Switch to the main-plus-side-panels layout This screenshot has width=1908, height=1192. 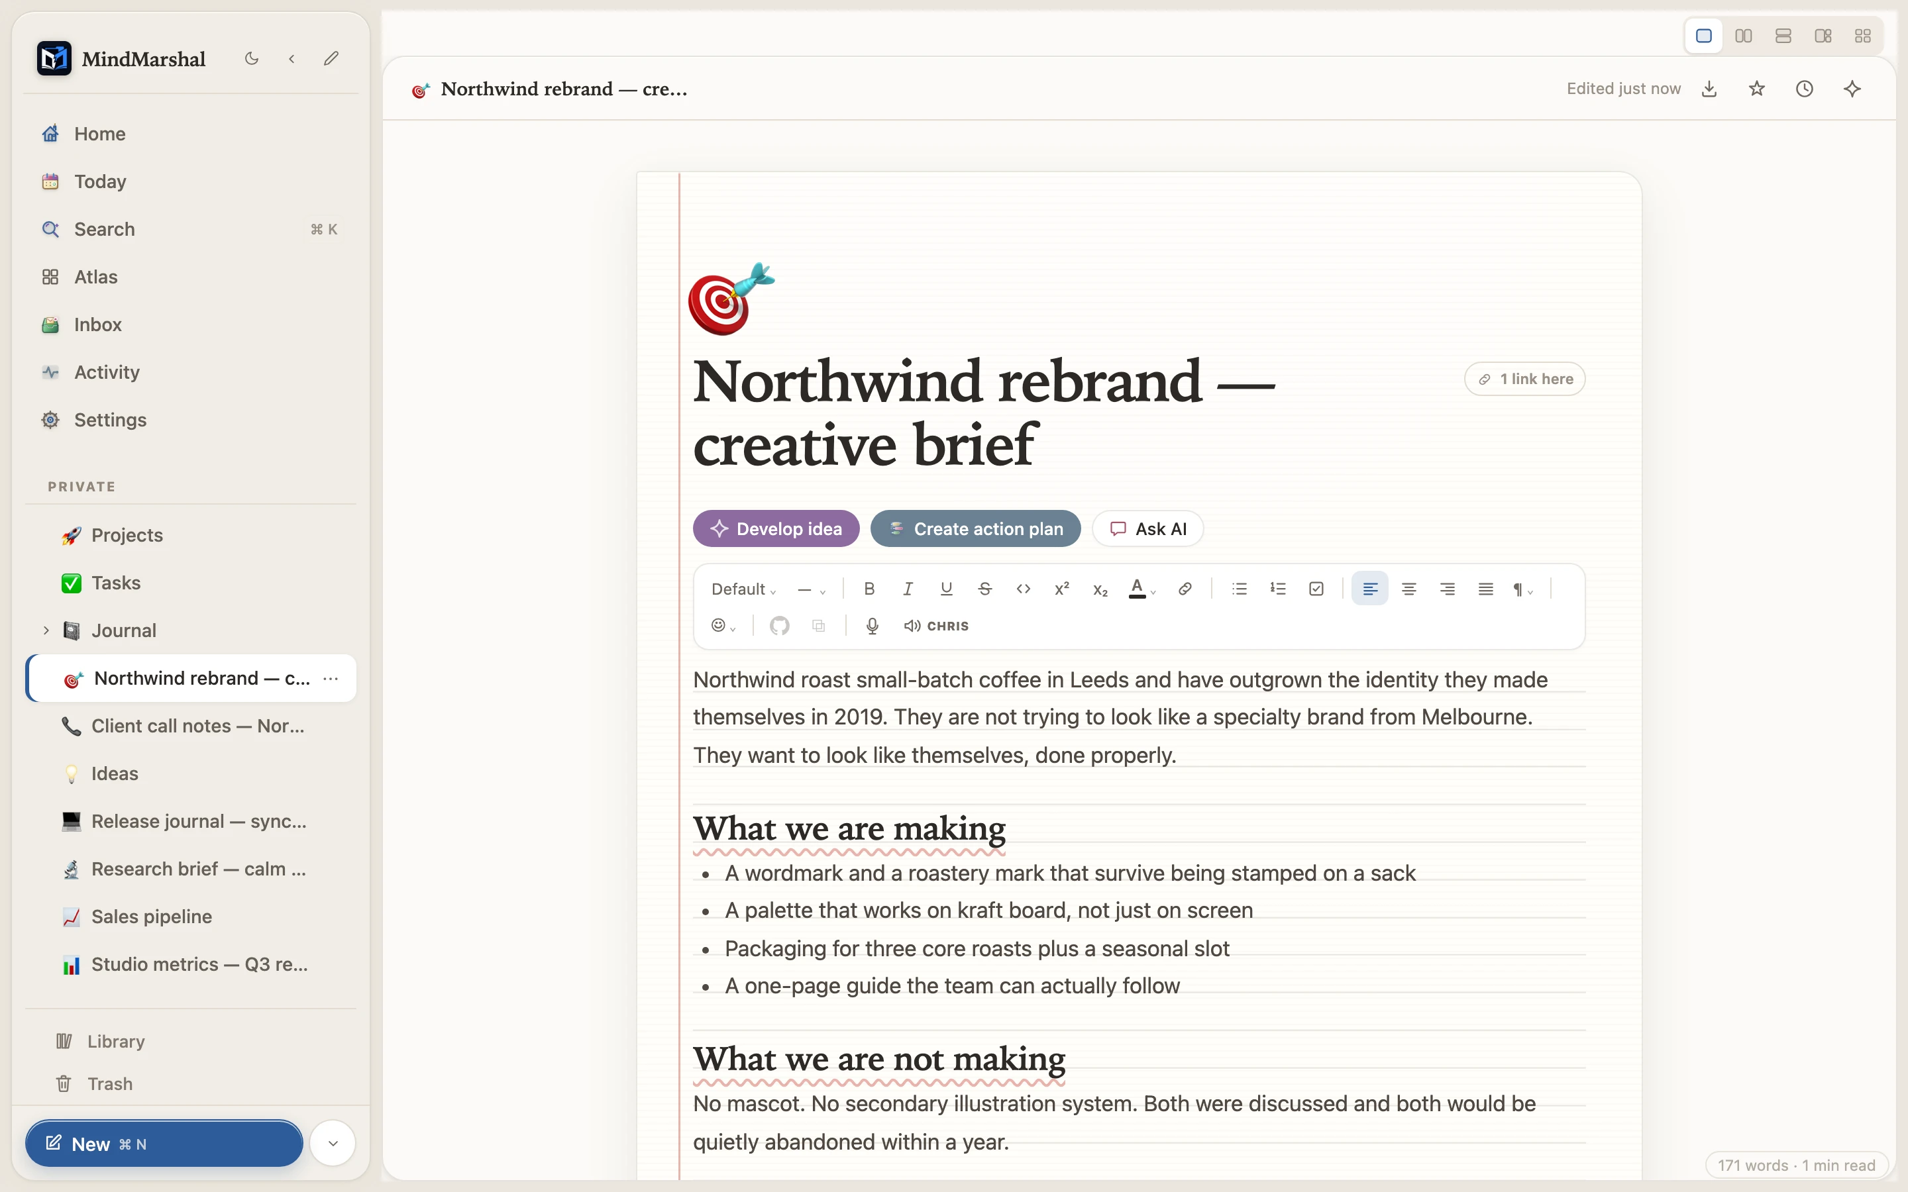point(1823,36)
